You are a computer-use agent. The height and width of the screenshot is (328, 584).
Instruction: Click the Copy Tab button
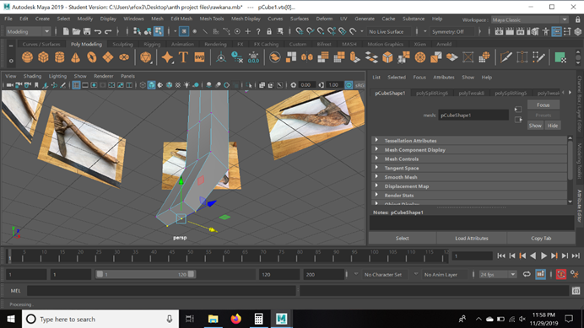541,239
